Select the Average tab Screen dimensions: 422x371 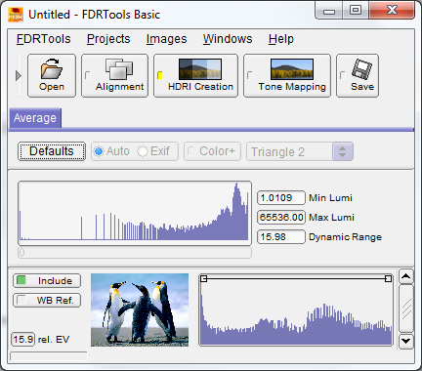point(35,118)
